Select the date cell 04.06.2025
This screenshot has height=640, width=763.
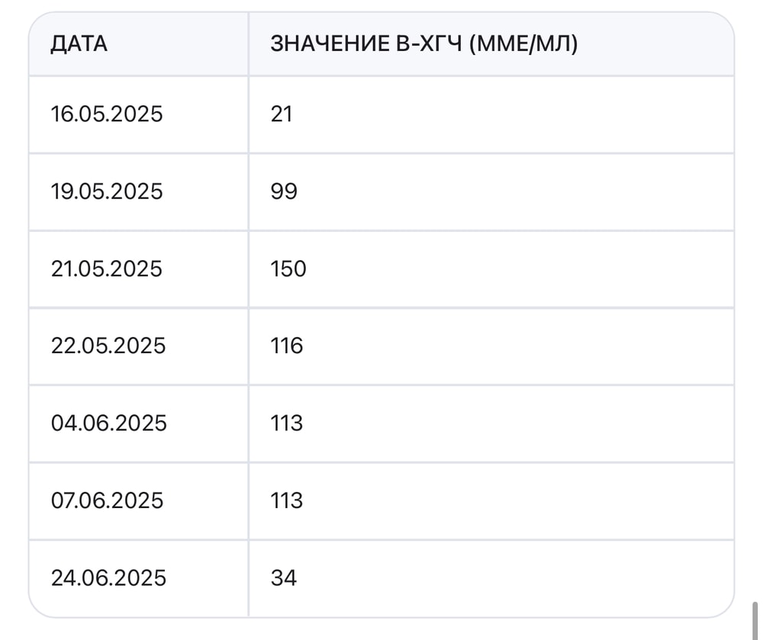coord(108,423)
